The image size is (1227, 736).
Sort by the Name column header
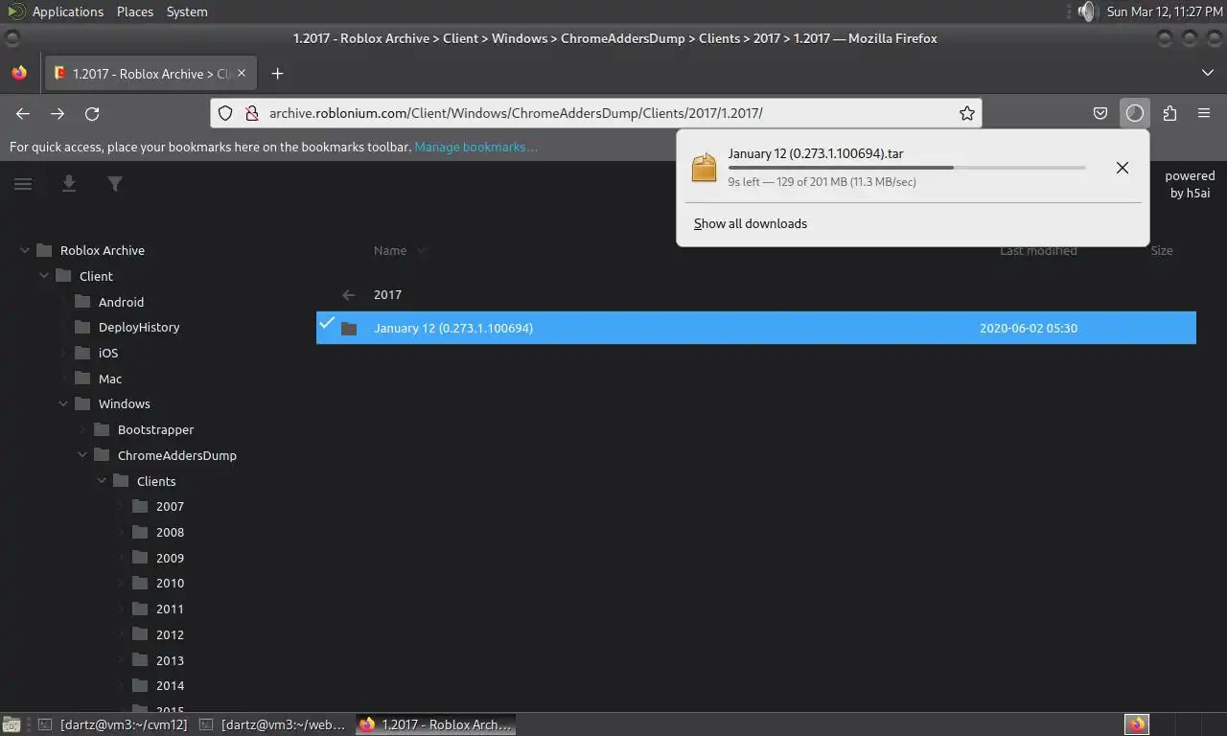390,250
